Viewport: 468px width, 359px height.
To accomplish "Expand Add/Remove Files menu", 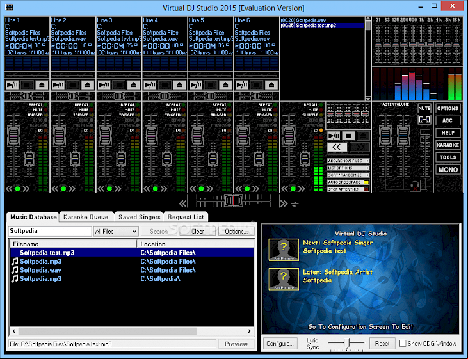I will click(348, 161).
